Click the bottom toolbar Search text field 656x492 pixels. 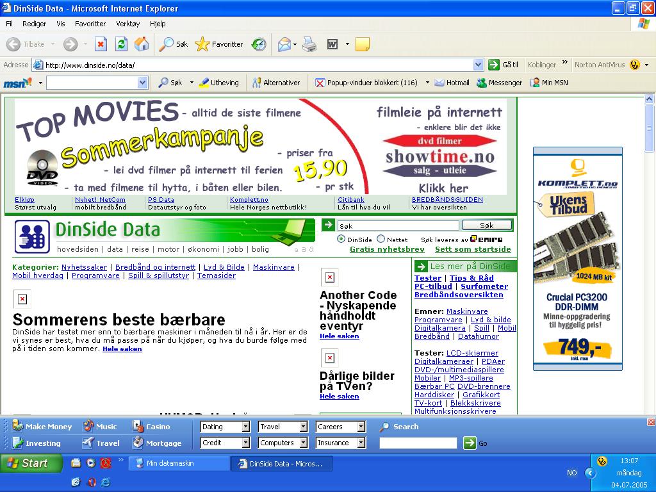tap(418, 443)
